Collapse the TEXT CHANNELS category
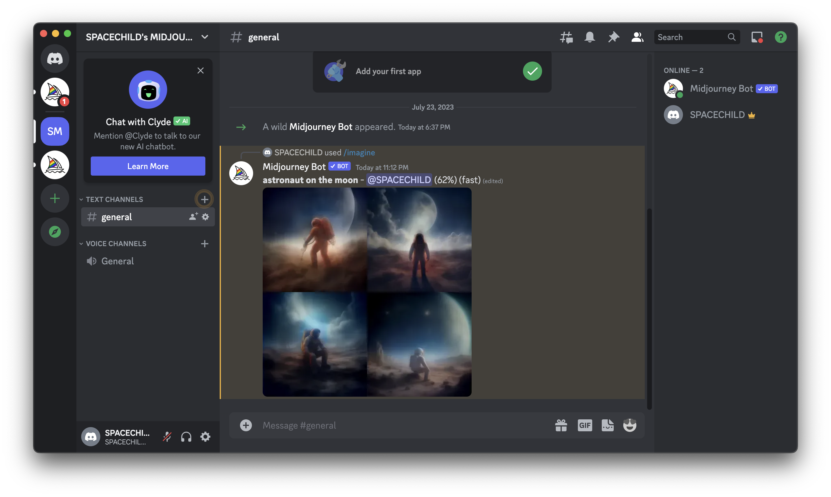 coord(114,199)
